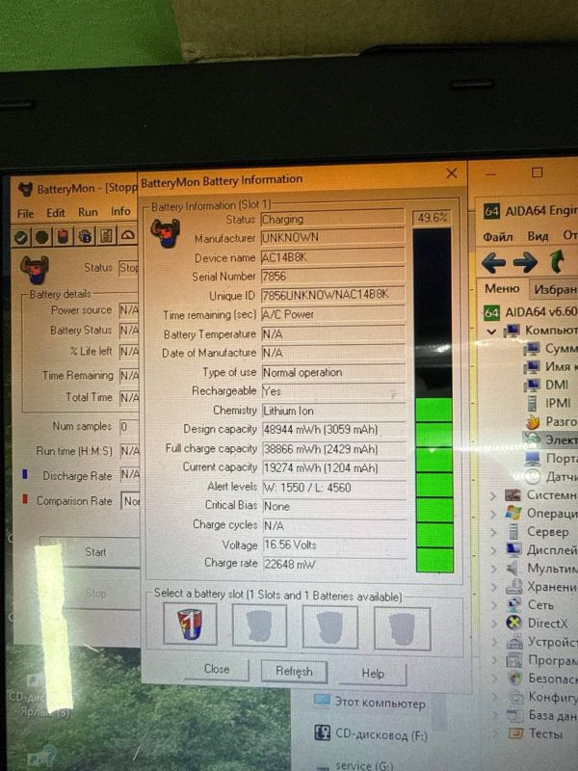578x771 pixels.
Task: Click the Num samples field in BatteryMon
Action: tap(130, 426)
